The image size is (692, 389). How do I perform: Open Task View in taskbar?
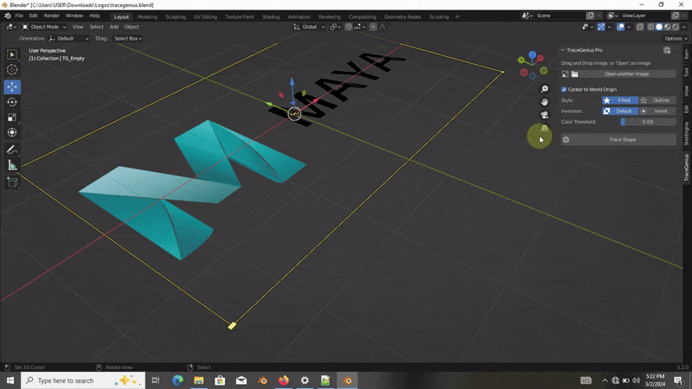click(156, 380)
